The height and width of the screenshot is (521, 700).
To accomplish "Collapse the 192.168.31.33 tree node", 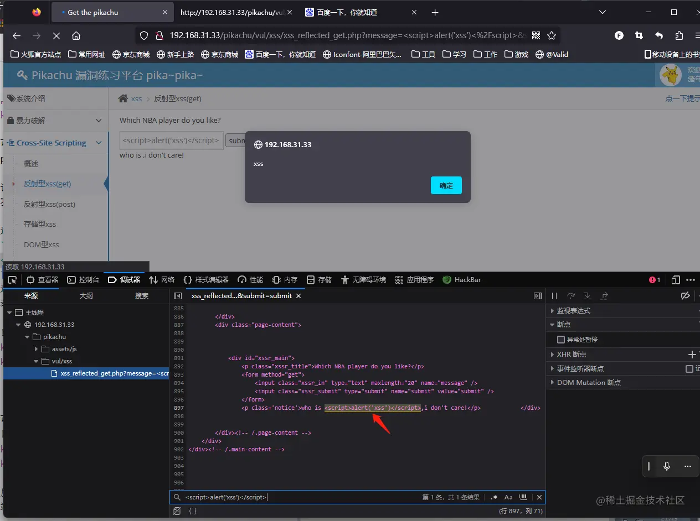I will click(x=18, y=325).
